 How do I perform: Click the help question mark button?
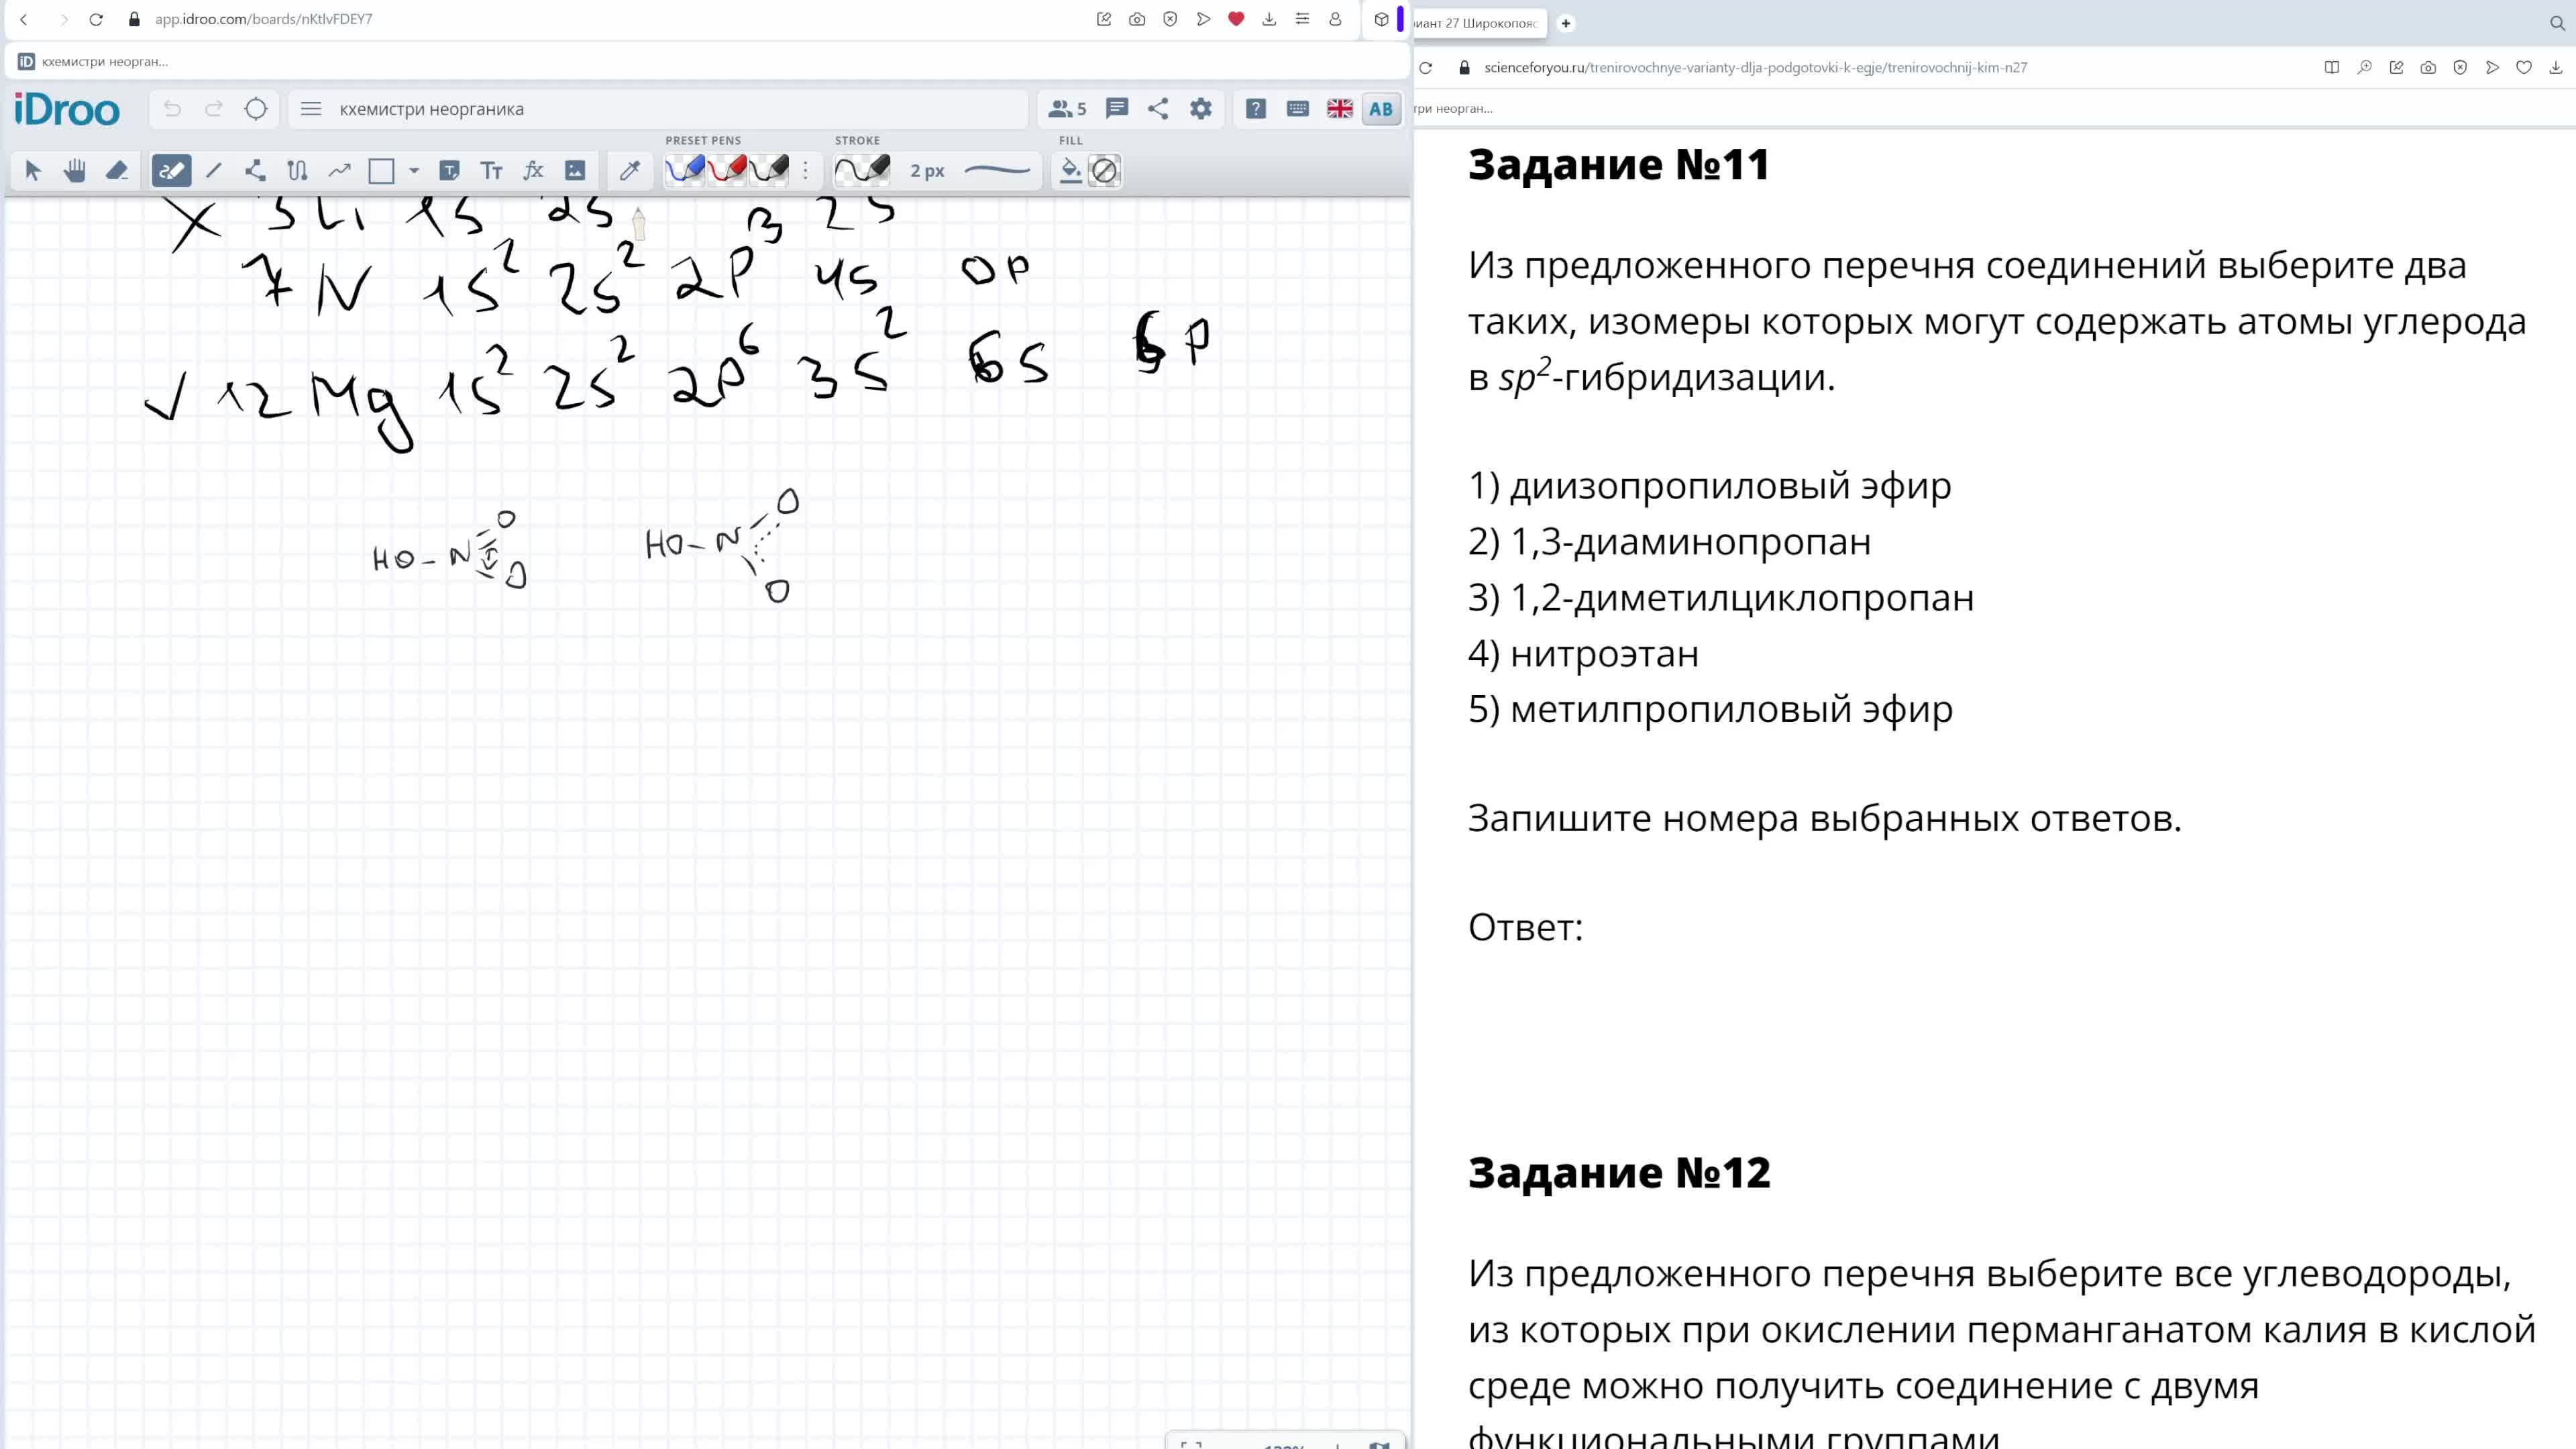(x=1254, y=109)
